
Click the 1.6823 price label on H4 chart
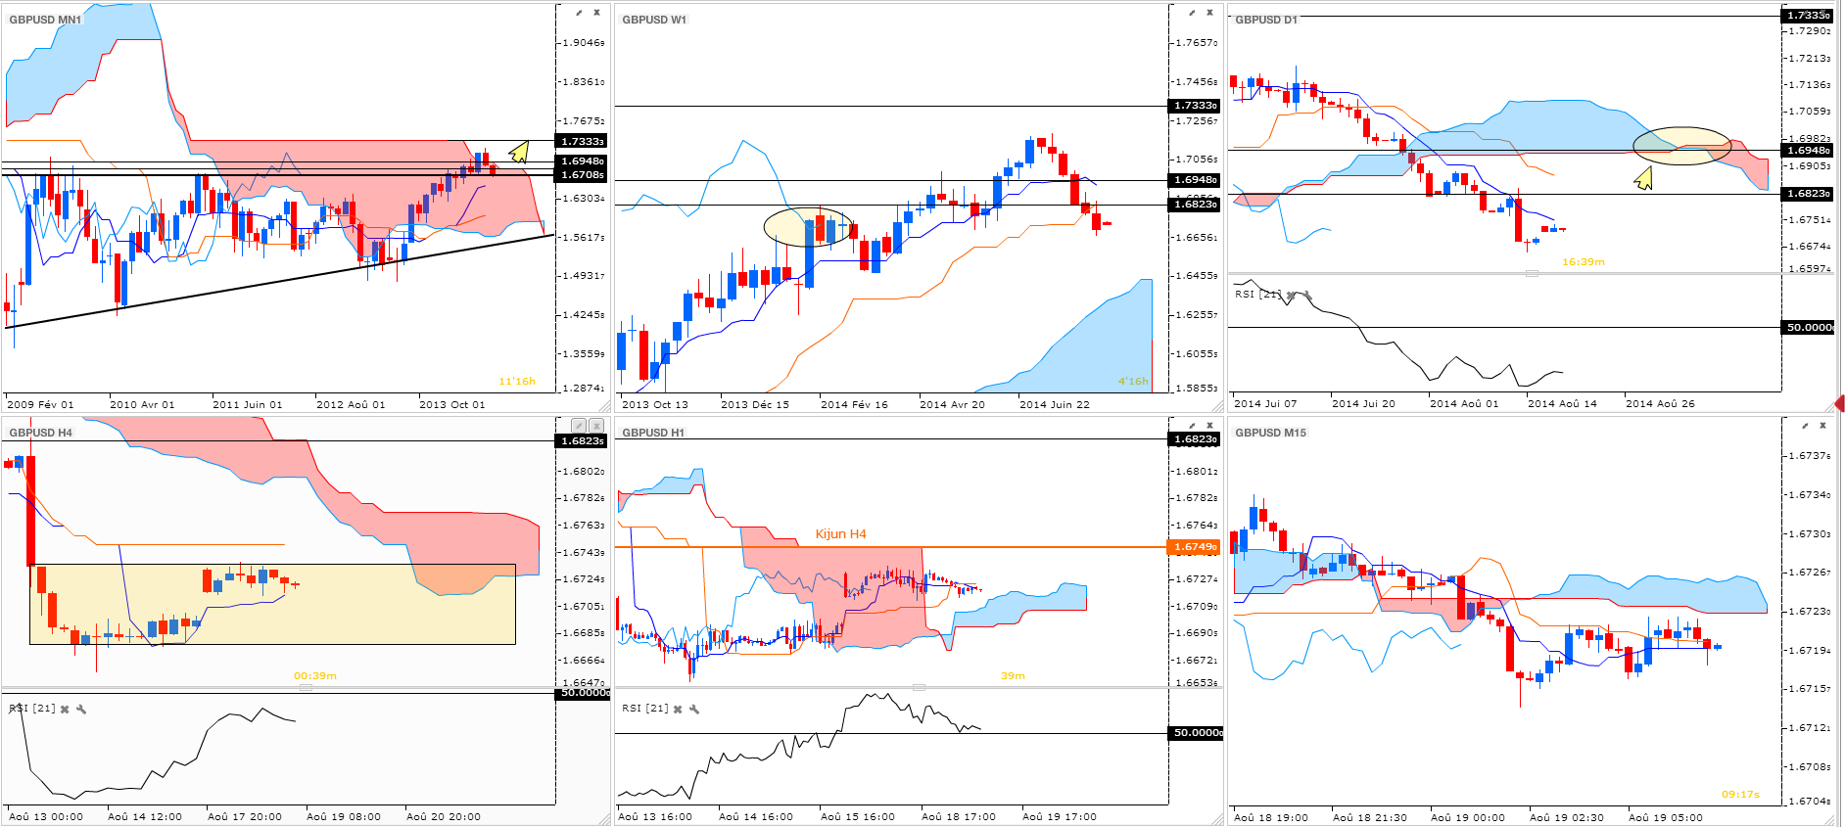582,440
